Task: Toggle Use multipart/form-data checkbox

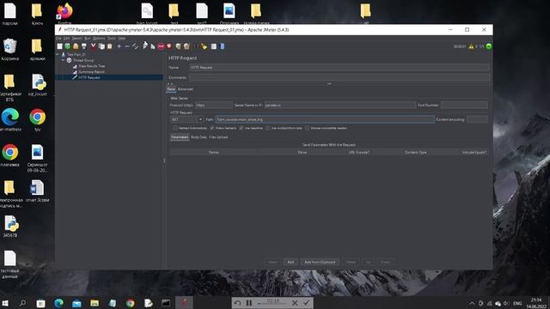Action: point(267,128)
